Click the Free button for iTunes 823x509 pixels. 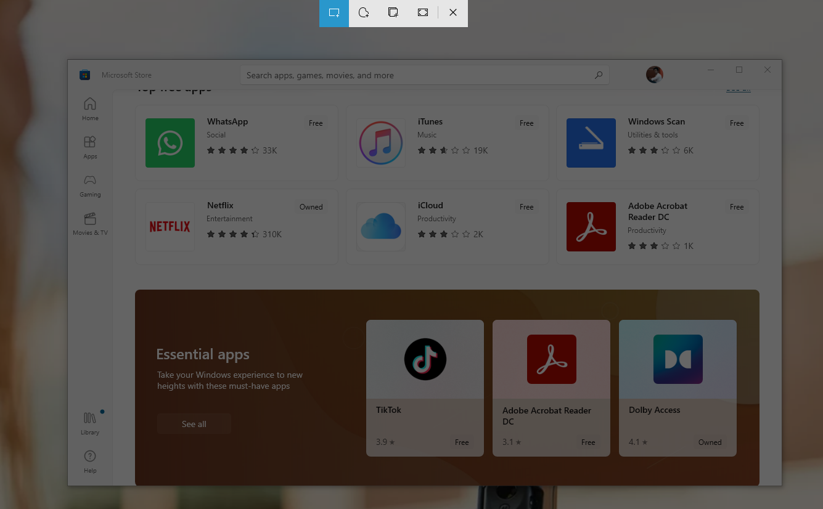(x=526, y=123)
